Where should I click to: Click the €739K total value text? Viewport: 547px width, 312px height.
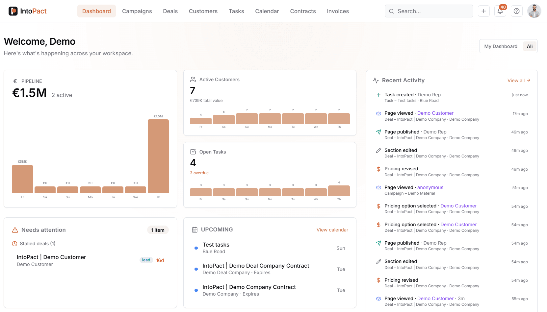click(206, 101)
